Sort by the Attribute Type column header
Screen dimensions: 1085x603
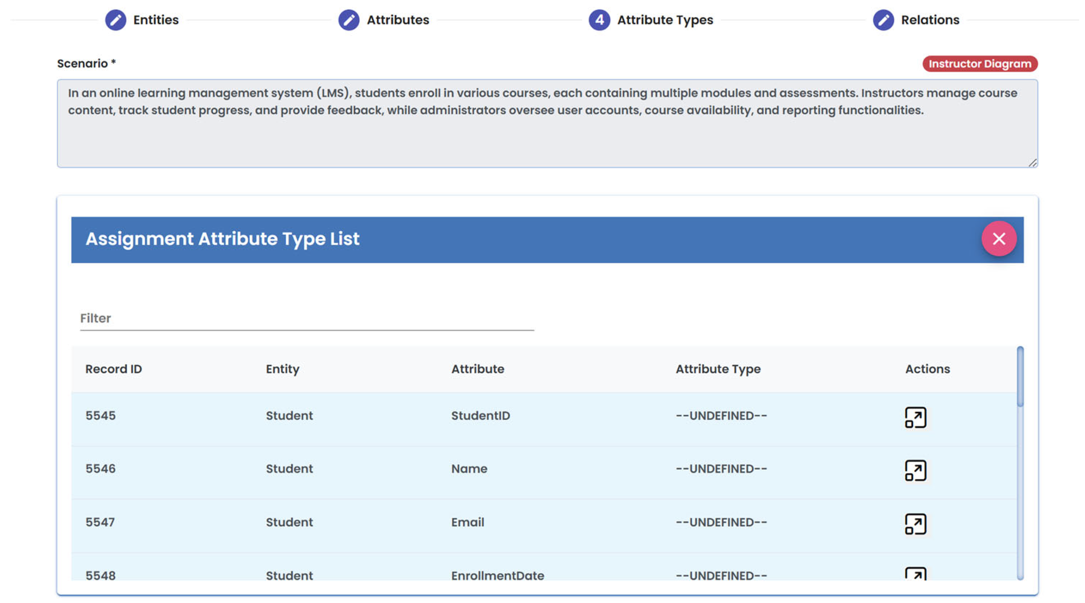[718, 369]
